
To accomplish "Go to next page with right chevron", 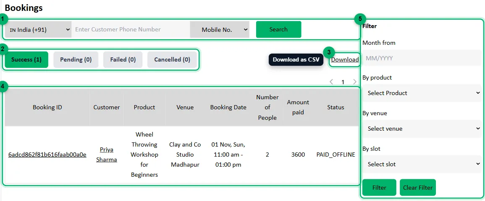I will (x=355, y=82).
